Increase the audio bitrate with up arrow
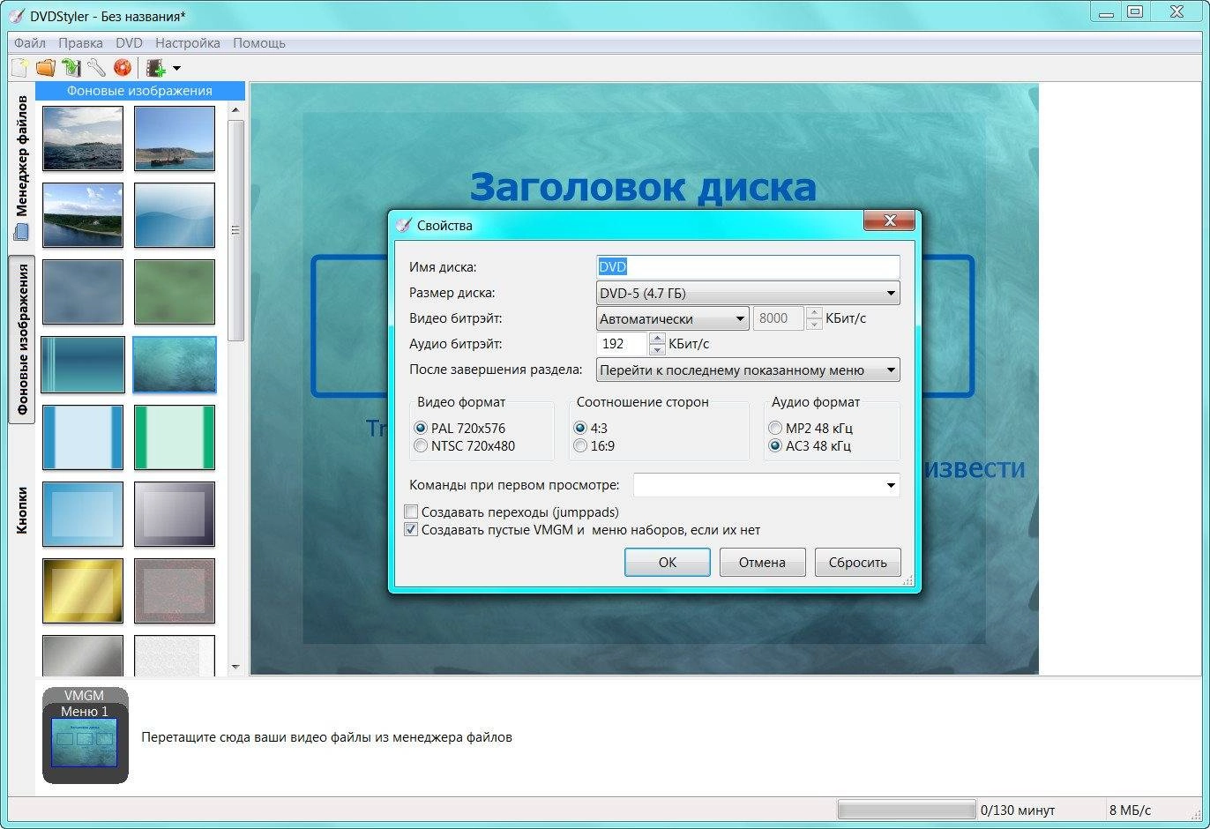This screenshot has width=1210, height=829. tap(657, 338)
